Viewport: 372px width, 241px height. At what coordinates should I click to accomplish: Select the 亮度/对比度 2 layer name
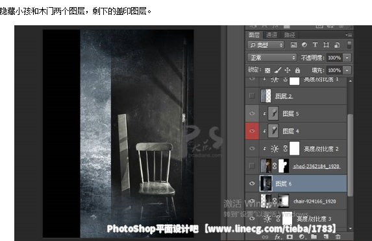[x=321, y=148]
